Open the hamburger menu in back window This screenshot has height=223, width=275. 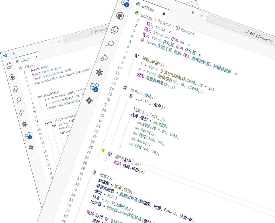click(x=13, y=54)
